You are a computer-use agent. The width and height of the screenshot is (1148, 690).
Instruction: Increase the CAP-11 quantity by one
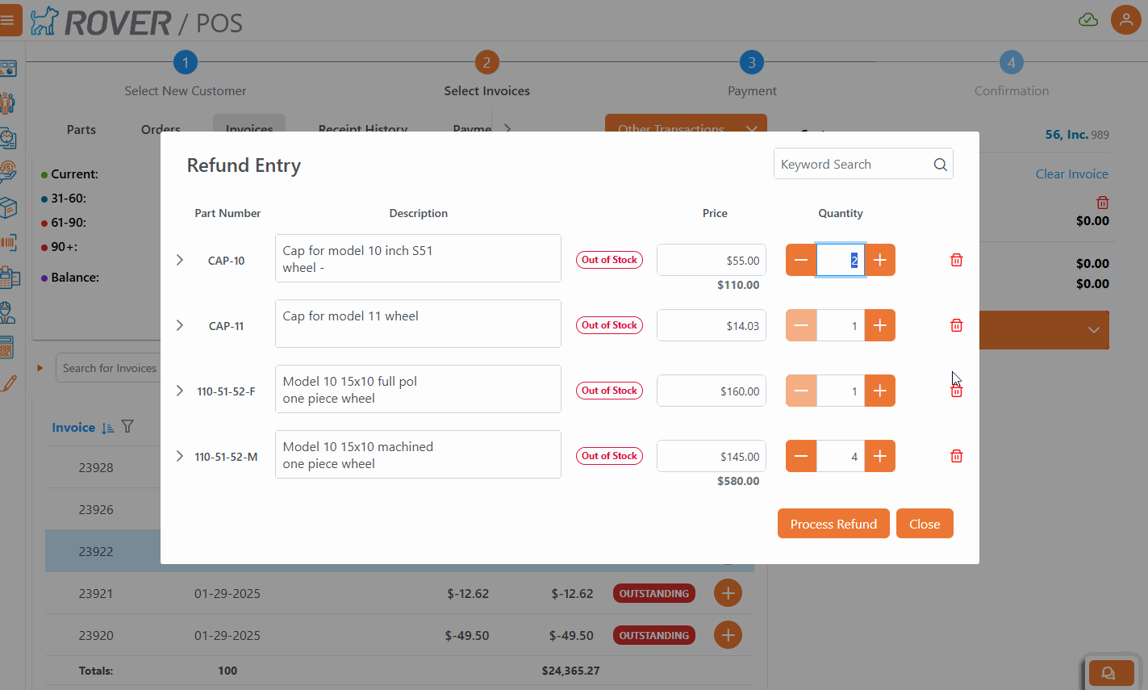(880, 325)
